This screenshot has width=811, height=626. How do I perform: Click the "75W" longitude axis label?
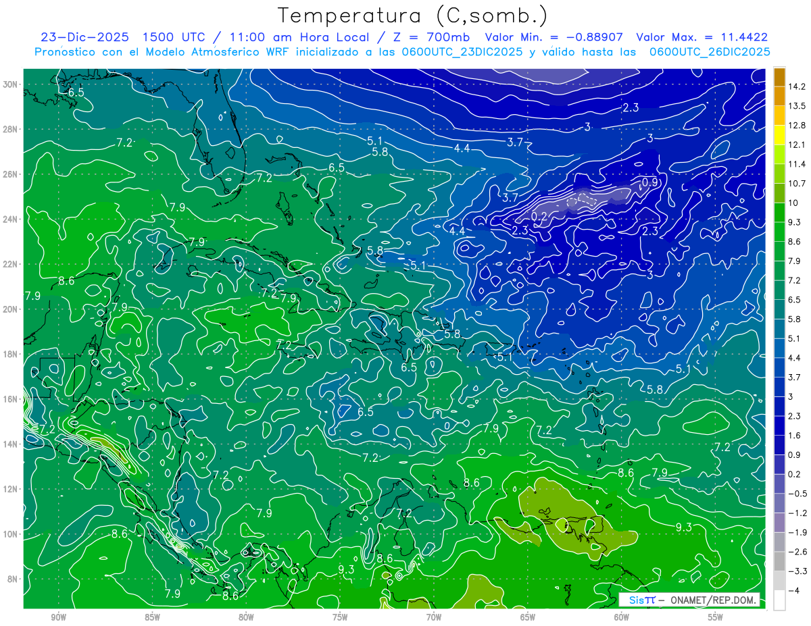340,617
